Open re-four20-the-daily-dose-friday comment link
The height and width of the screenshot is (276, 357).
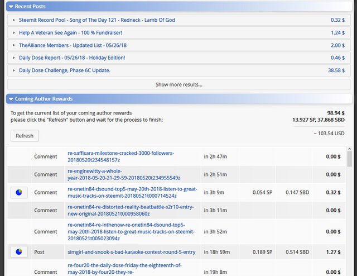pyautogui.click(x=124, y=269)
